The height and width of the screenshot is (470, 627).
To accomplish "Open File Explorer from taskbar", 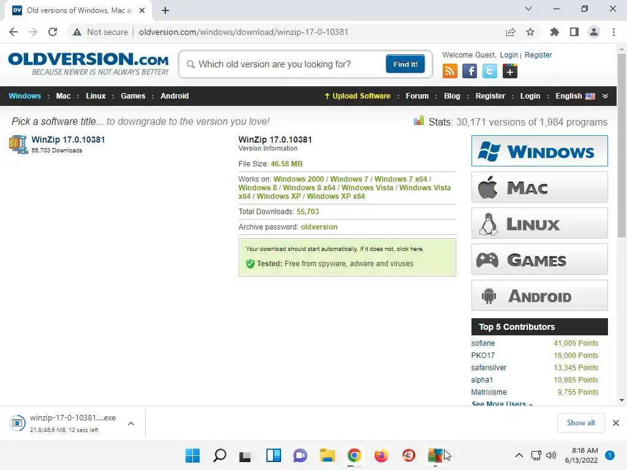I will [327, 455].
